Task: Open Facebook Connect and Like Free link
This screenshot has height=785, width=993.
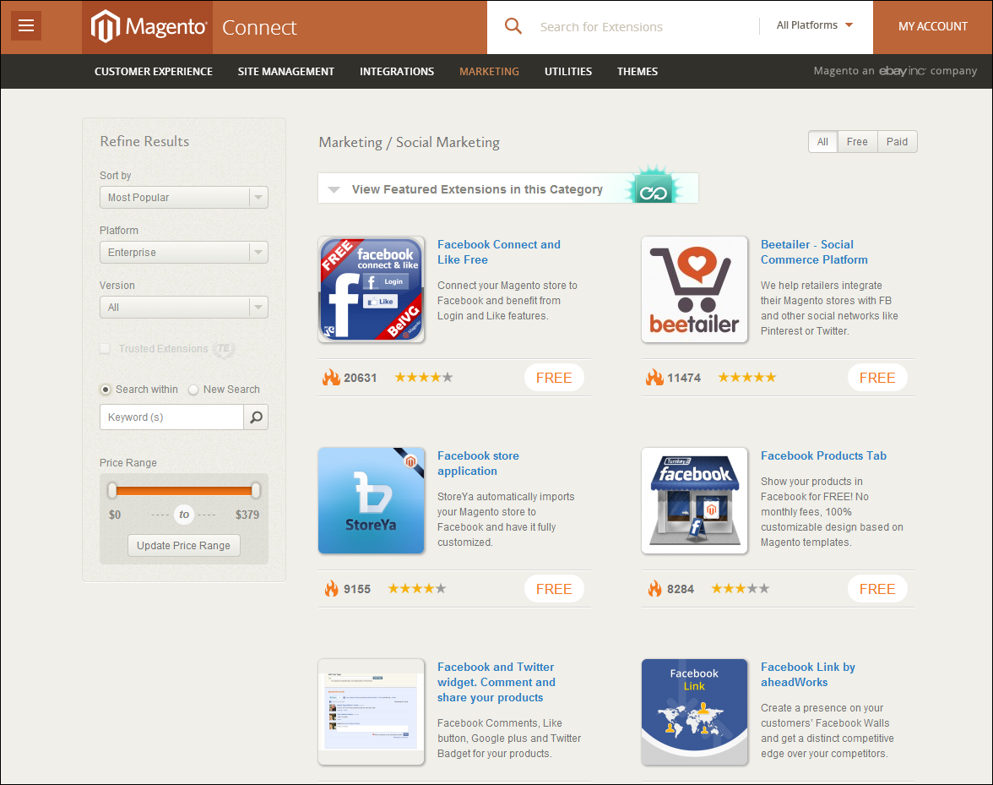Action: 499,252
